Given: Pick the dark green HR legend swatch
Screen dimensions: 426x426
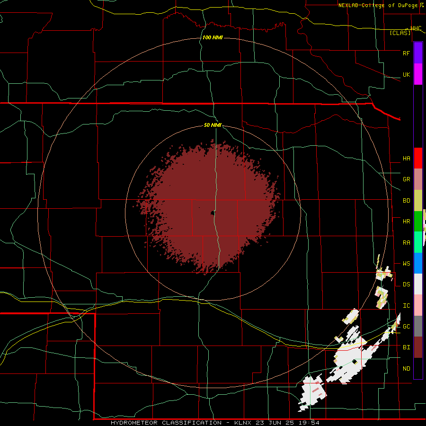Looking at the screenshot, I should [x=418, y=222].
